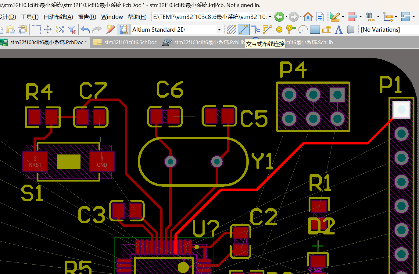Image resolution: width=419 pixels, height=274 pixels.
Task: Click the Move Selection four-arrow icon
Action: click(x=48, y=29)
